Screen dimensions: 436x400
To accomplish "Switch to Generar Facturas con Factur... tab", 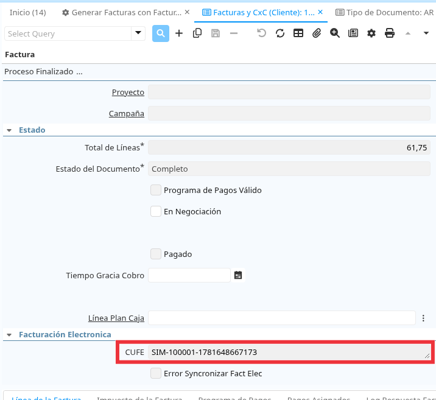I will point(127,13).
